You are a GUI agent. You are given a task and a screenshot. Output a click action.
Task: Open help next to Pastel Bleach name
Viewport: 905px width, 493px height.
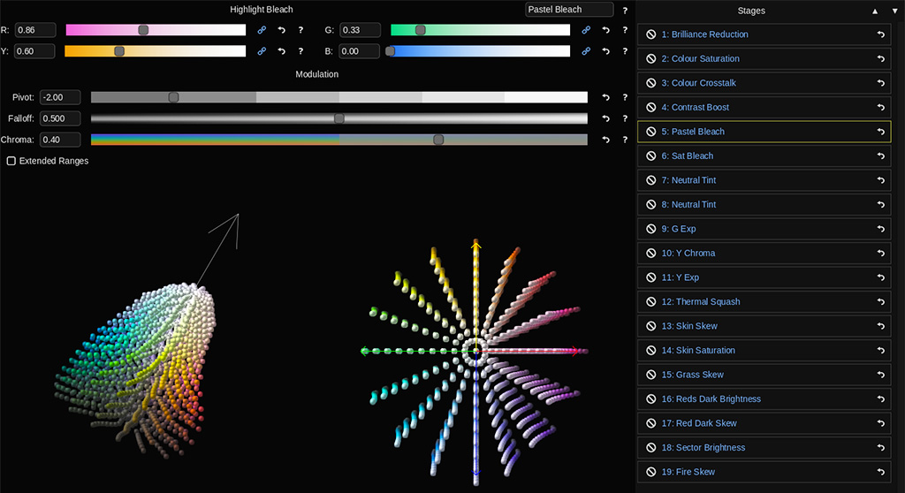[625, 11]
